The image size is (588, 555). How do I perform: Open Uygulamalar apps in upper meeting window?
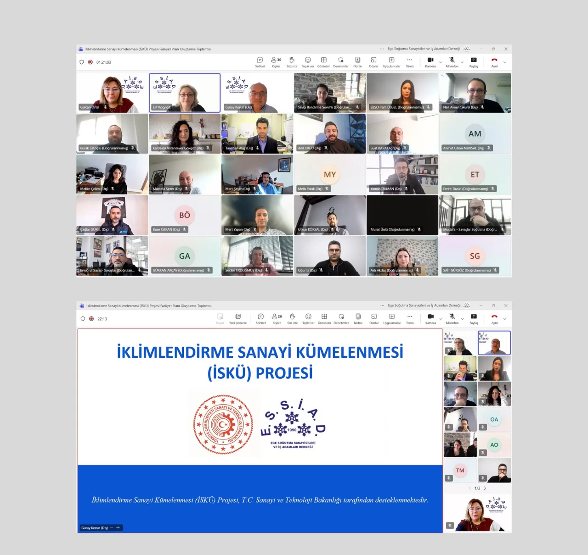point(391,62)
